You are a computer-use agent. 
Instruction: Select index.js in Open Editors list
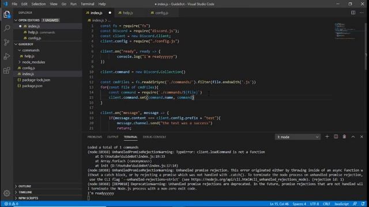pos(48,26)
